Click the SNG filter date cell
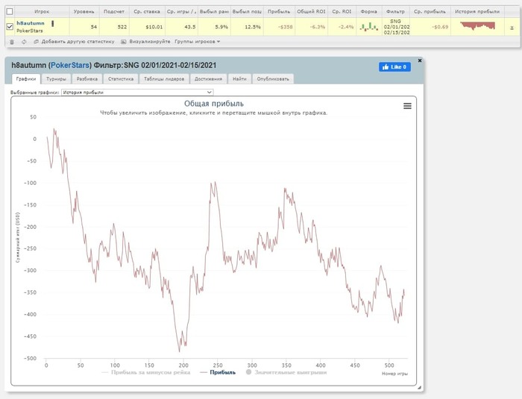The height and width of the screenshot is (399, 522). 396,27
